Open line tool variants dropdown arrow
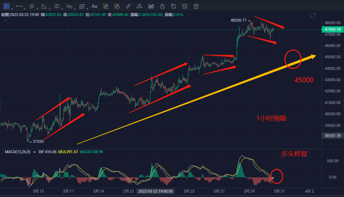 [x=24, y=8]
